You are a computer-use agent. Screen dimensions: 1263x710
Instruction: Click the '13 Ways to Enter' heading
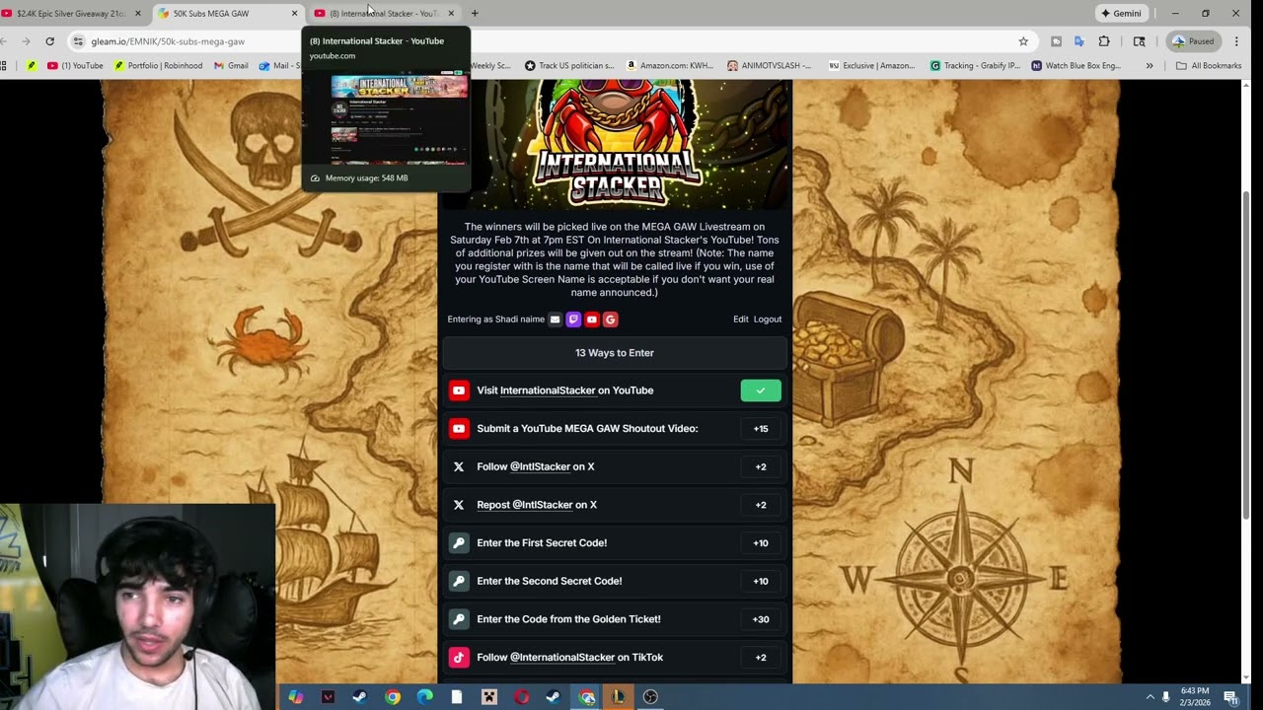615,353
